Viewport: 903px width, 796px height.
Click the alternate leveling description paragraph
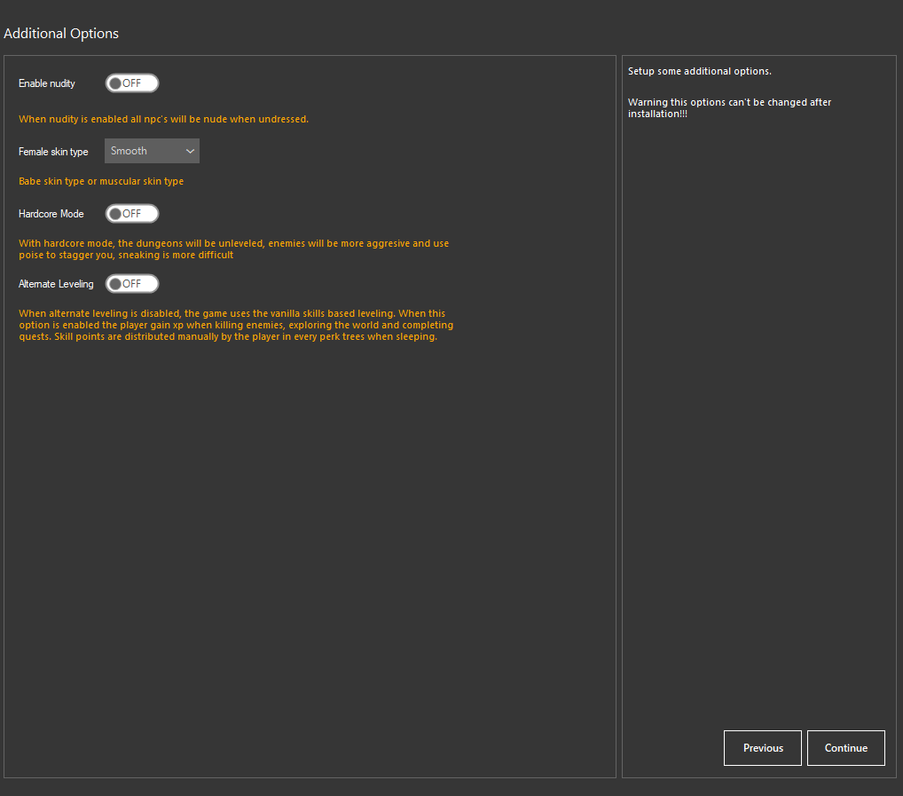pyautogui.click(x=236, y=325)
